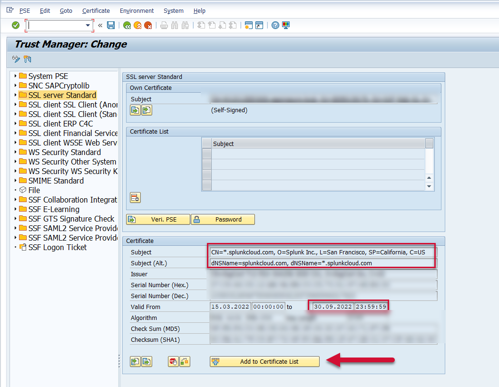Click the Add to Certificate List button
This screenshot has height=387, width=499.
[x=264, y=361]
